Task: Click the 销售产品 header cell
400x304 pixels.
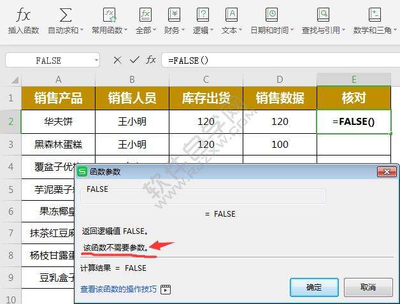Action: click(59, 98)
